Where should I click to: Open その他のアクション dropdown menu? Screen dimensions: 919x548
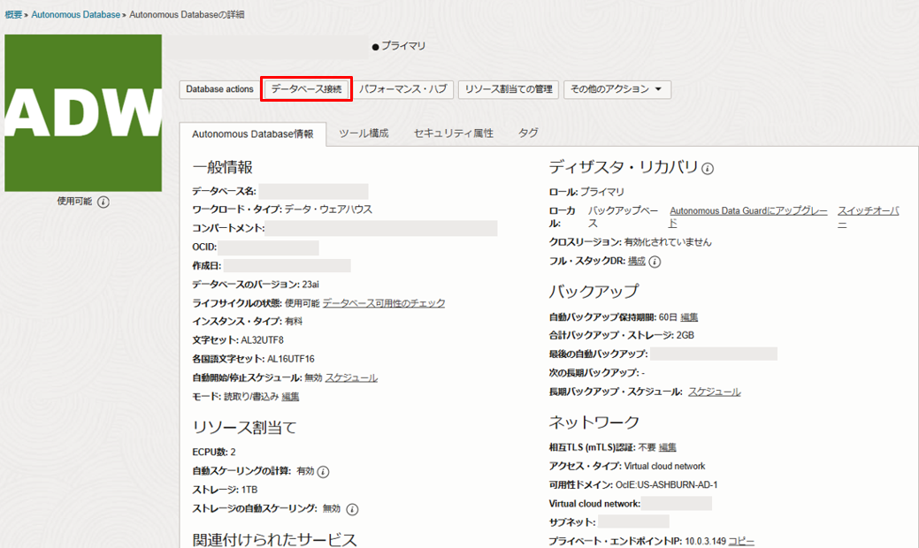click(x=617, y=89)
